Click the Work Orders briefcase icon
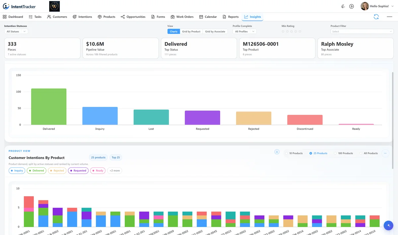398x235 pixels. coord(172,17)
